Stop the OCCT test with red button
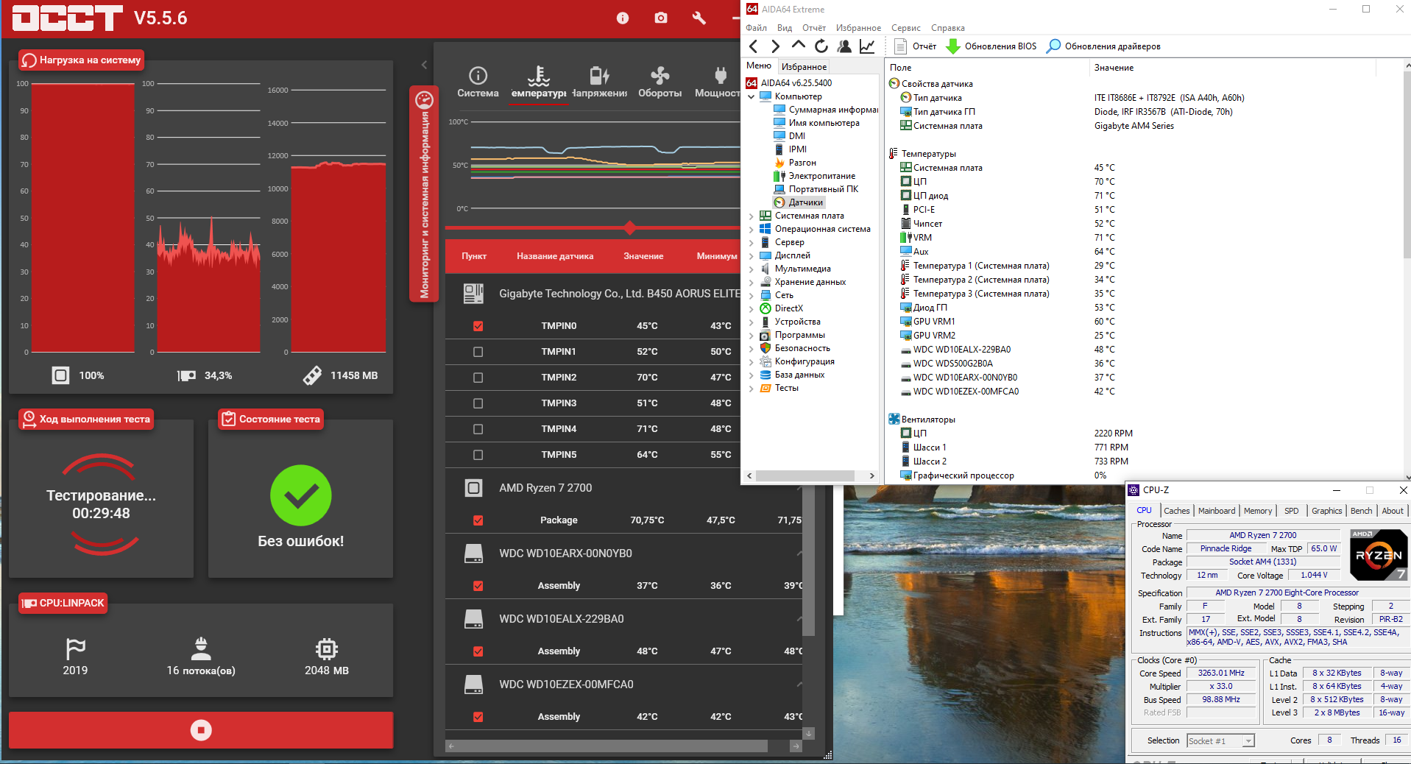The image size is (1411, 764). 201,730
